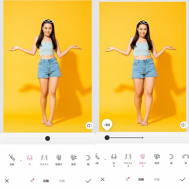Tap the right preview photo with widened legs
Image resolution: width=189 pixels, height=188 pixels.
[143, 67]
